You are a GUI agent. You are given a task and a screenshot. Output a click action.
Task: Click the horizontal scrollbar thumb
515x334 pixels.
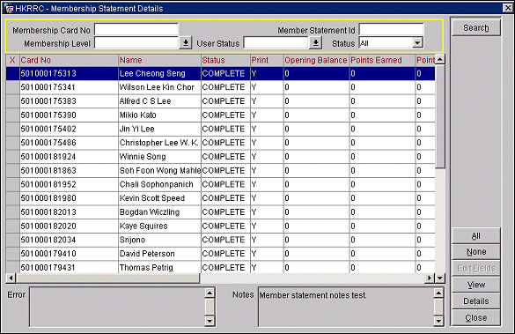(107, 278)
